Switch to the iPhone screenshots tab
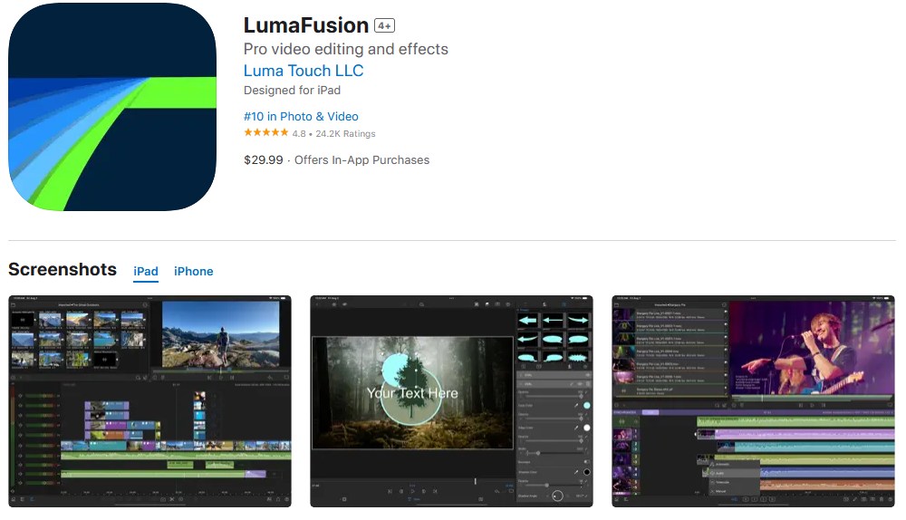Screen dimensions: 906x520 (x=194, y=271)
